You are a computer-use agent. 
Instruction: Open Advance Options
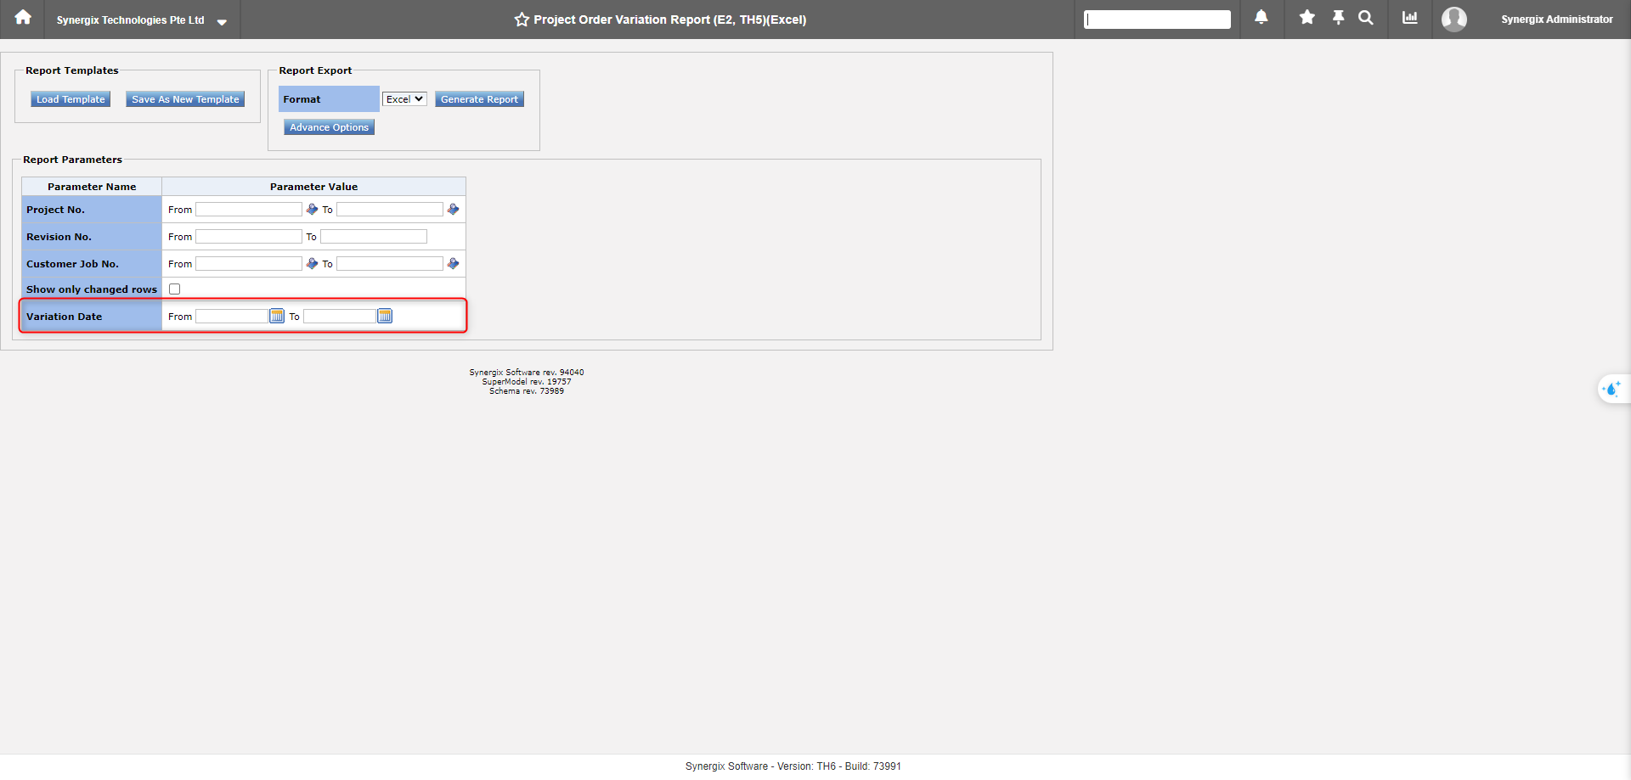(x=329, y=127)
